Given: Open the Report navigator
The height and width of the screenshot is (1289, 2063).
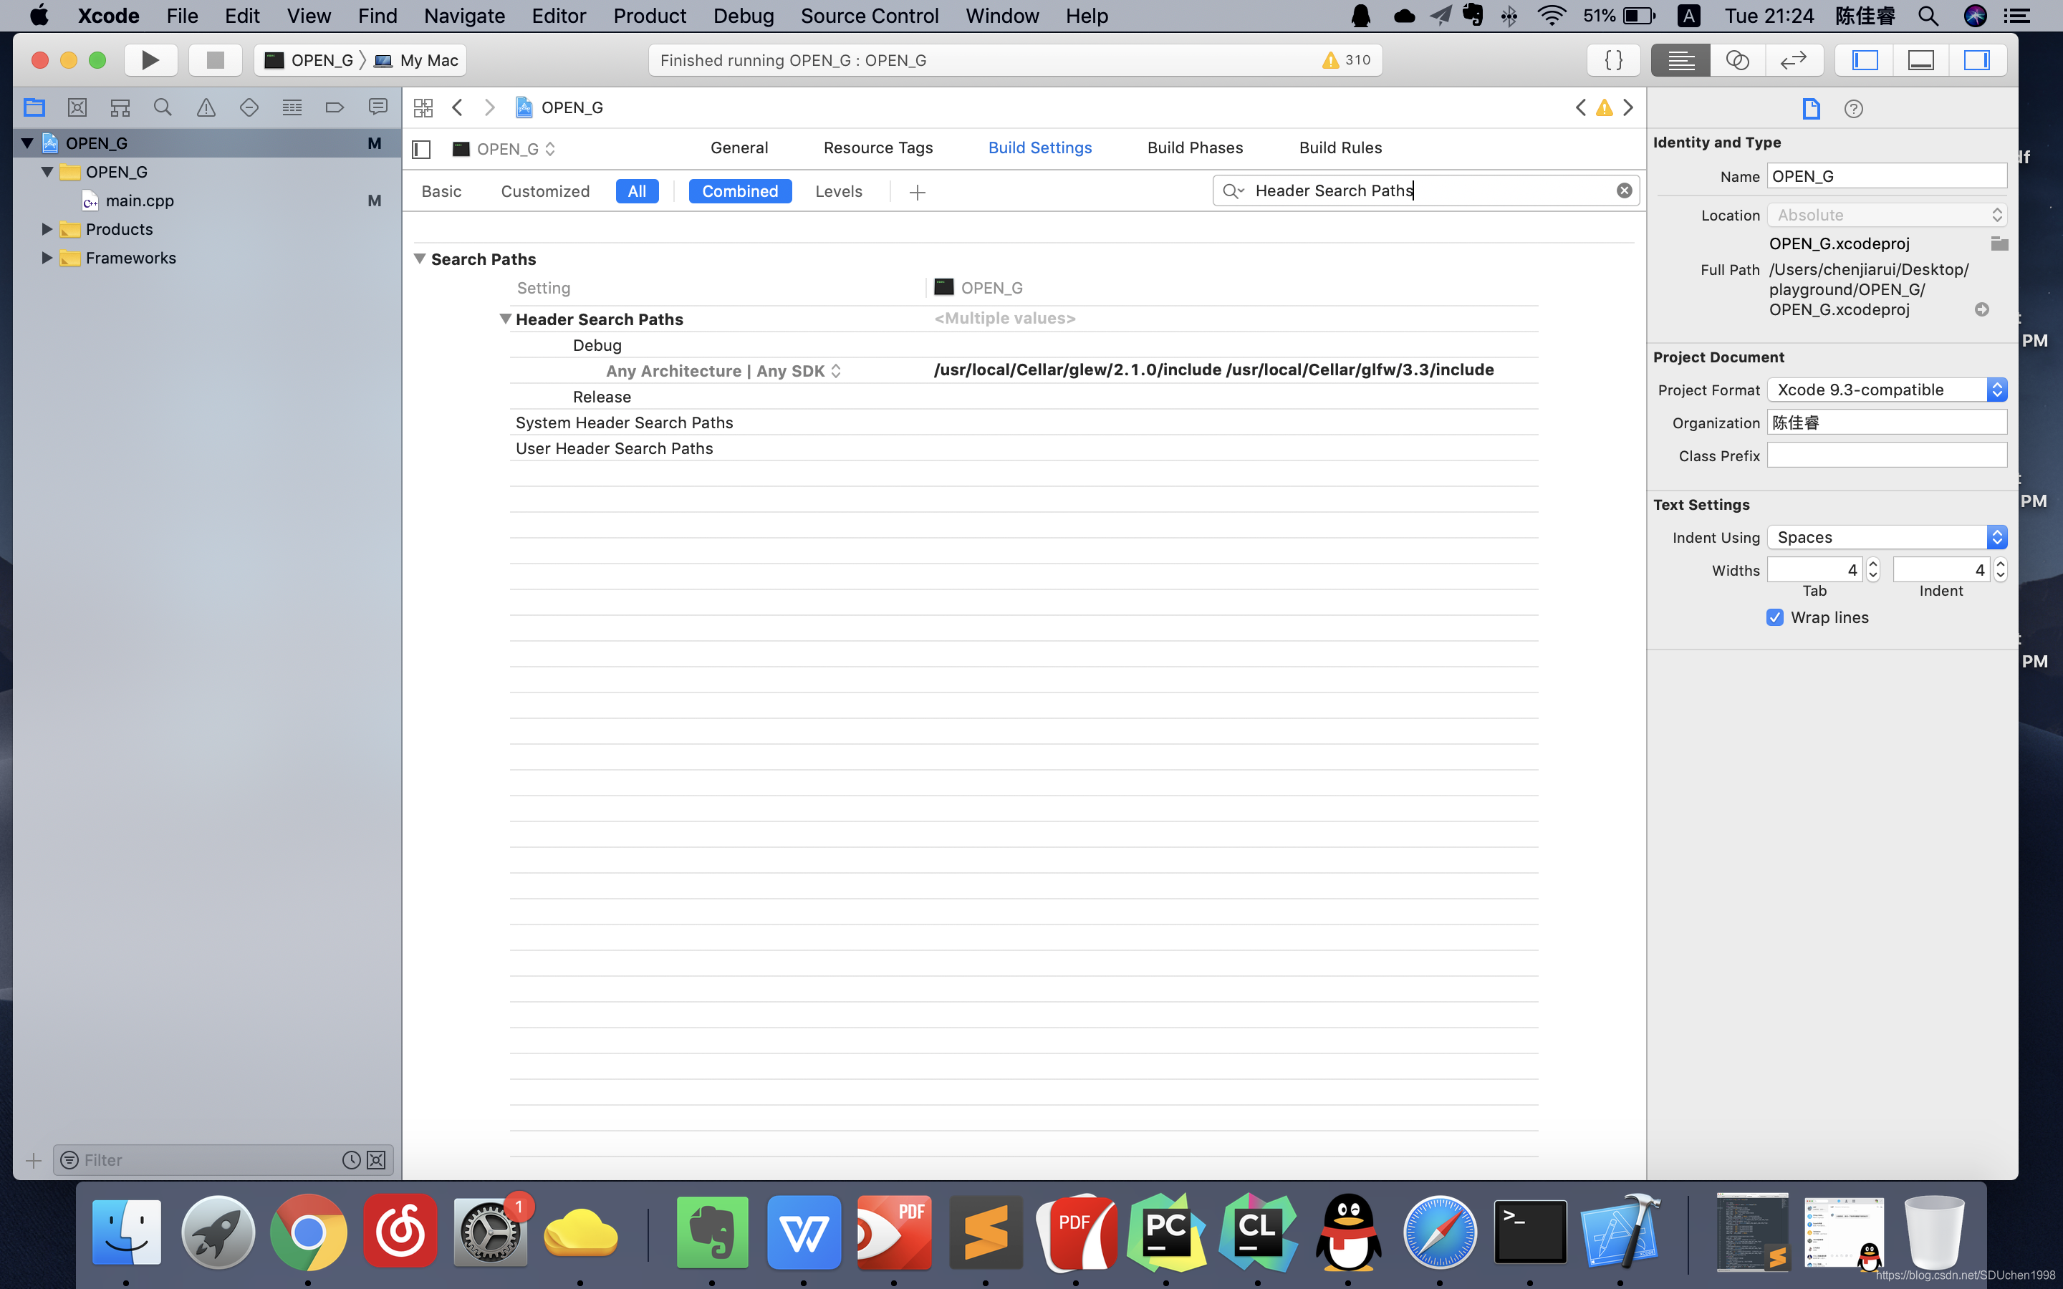Looking at the screenshot, I should click(x=378, y=107).
